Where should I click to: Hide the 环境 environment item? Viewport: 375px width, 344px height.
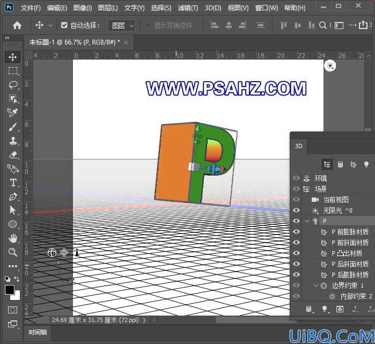tap(296, 178)
